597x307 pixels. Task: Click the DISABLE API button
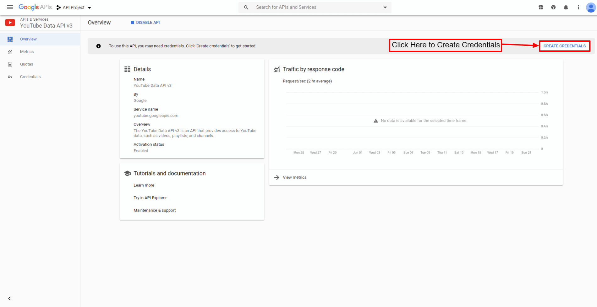tap(145, 23)
